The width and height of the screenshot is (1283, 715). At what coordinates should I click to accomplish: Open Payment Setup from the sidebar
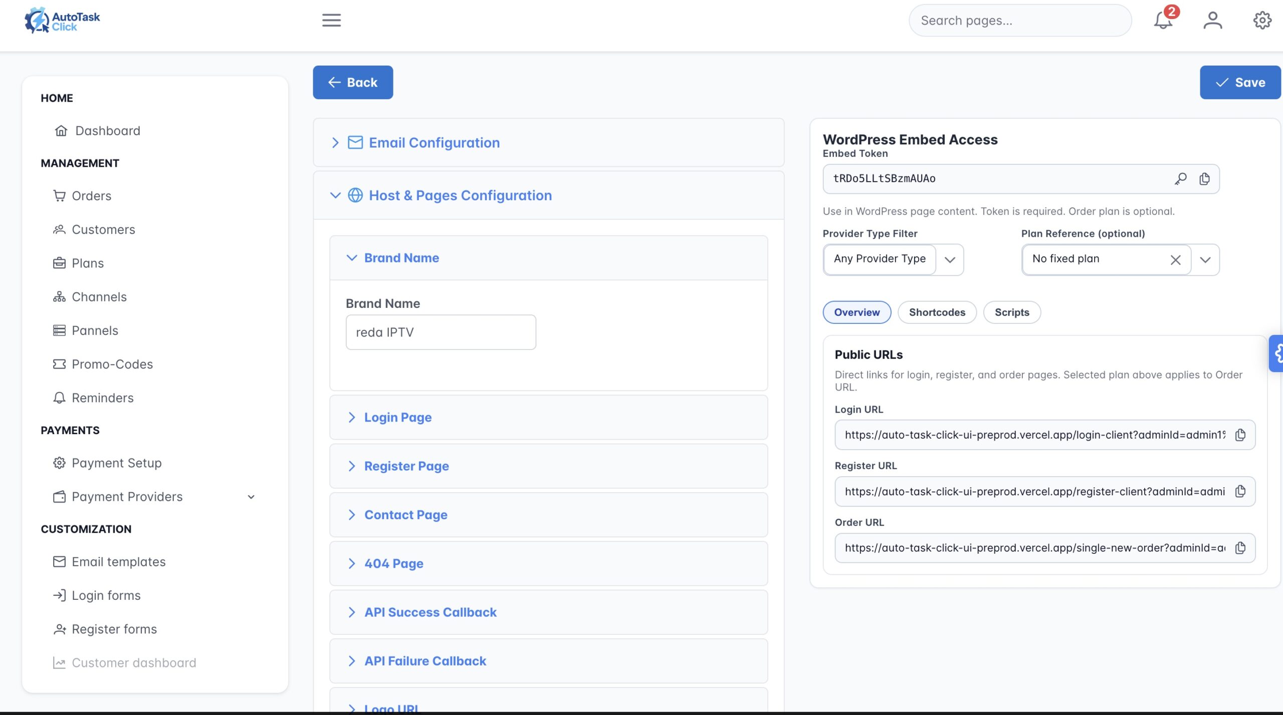(x=107, y=463)
